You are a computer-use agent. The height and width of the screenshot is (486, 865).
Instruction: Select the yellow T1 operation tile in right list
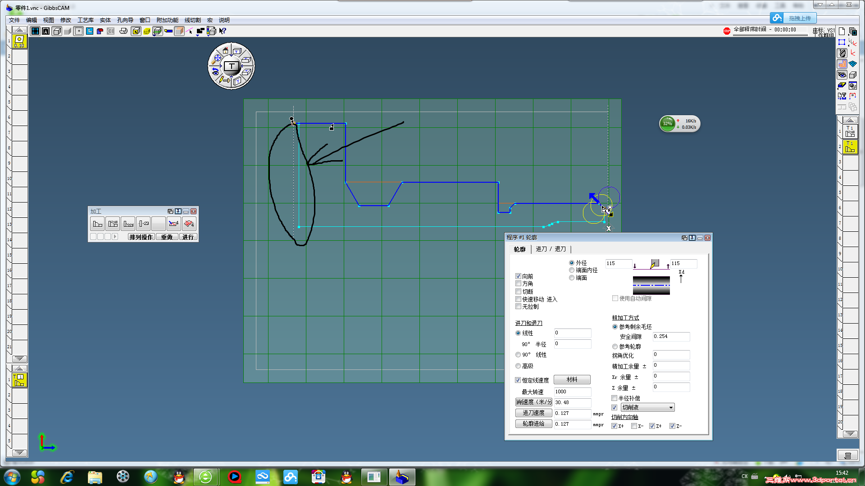point(850,147)
